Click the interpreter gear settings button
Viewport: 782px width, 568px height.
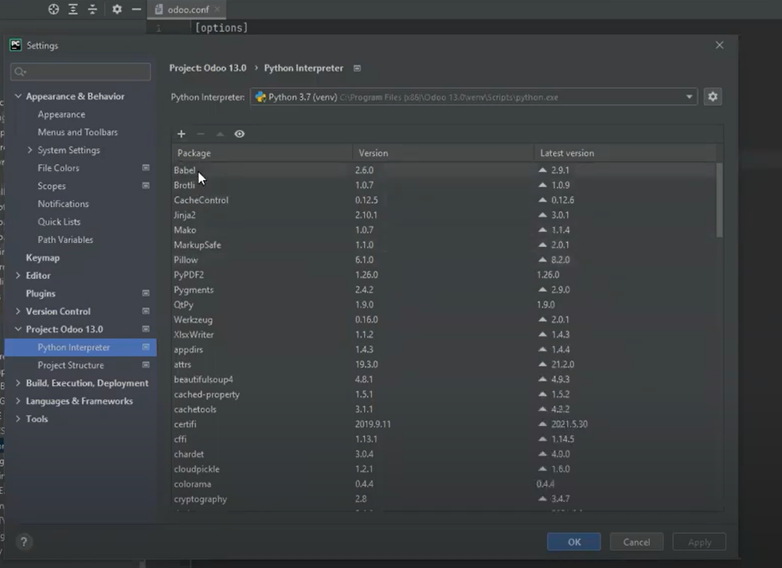point(713,97)
